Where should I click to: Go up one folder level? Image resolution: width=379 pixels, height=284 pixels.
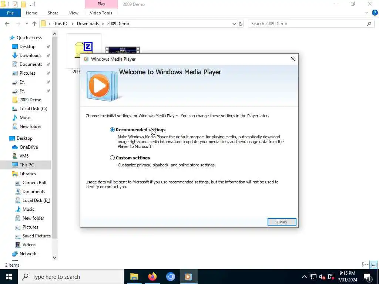click(34, 24)
